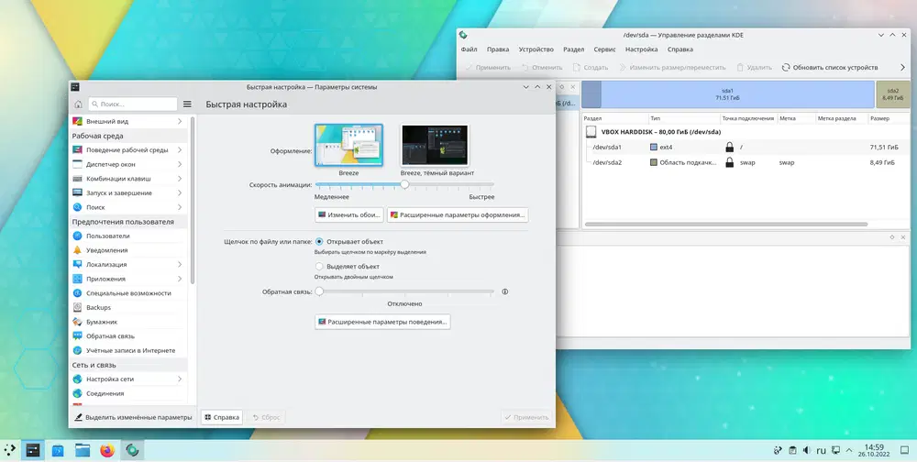The height and width of the screenshot is (462, 917).
Task: Open Обратная связь in the sidebar
Action: pos(127,336)
